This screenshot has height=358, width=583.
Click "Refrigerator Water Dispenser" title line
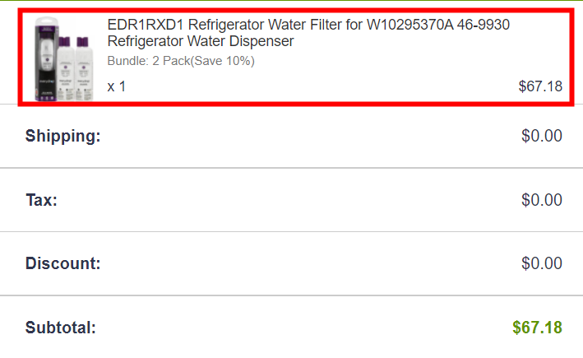(x=201, y=41)
